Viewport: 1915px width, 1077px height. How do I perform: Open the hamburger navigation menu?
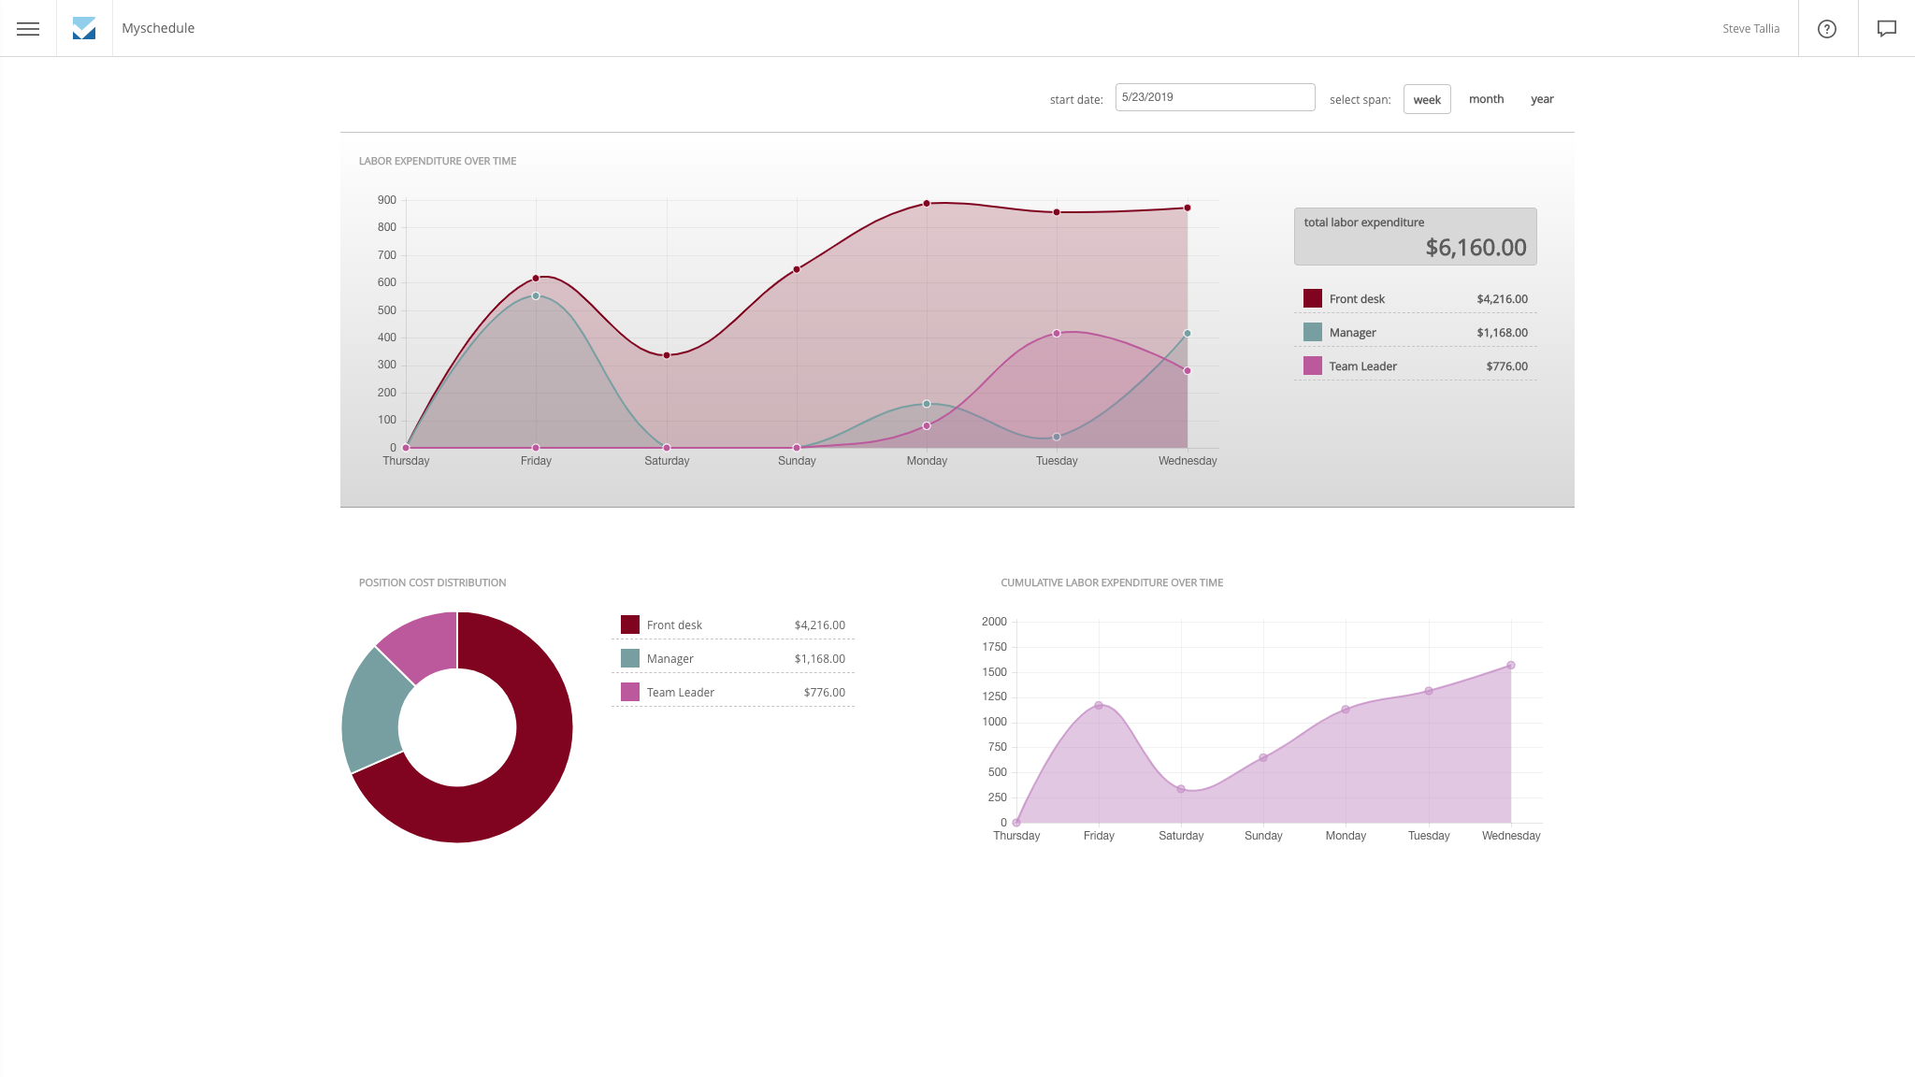tap(28, 28)
